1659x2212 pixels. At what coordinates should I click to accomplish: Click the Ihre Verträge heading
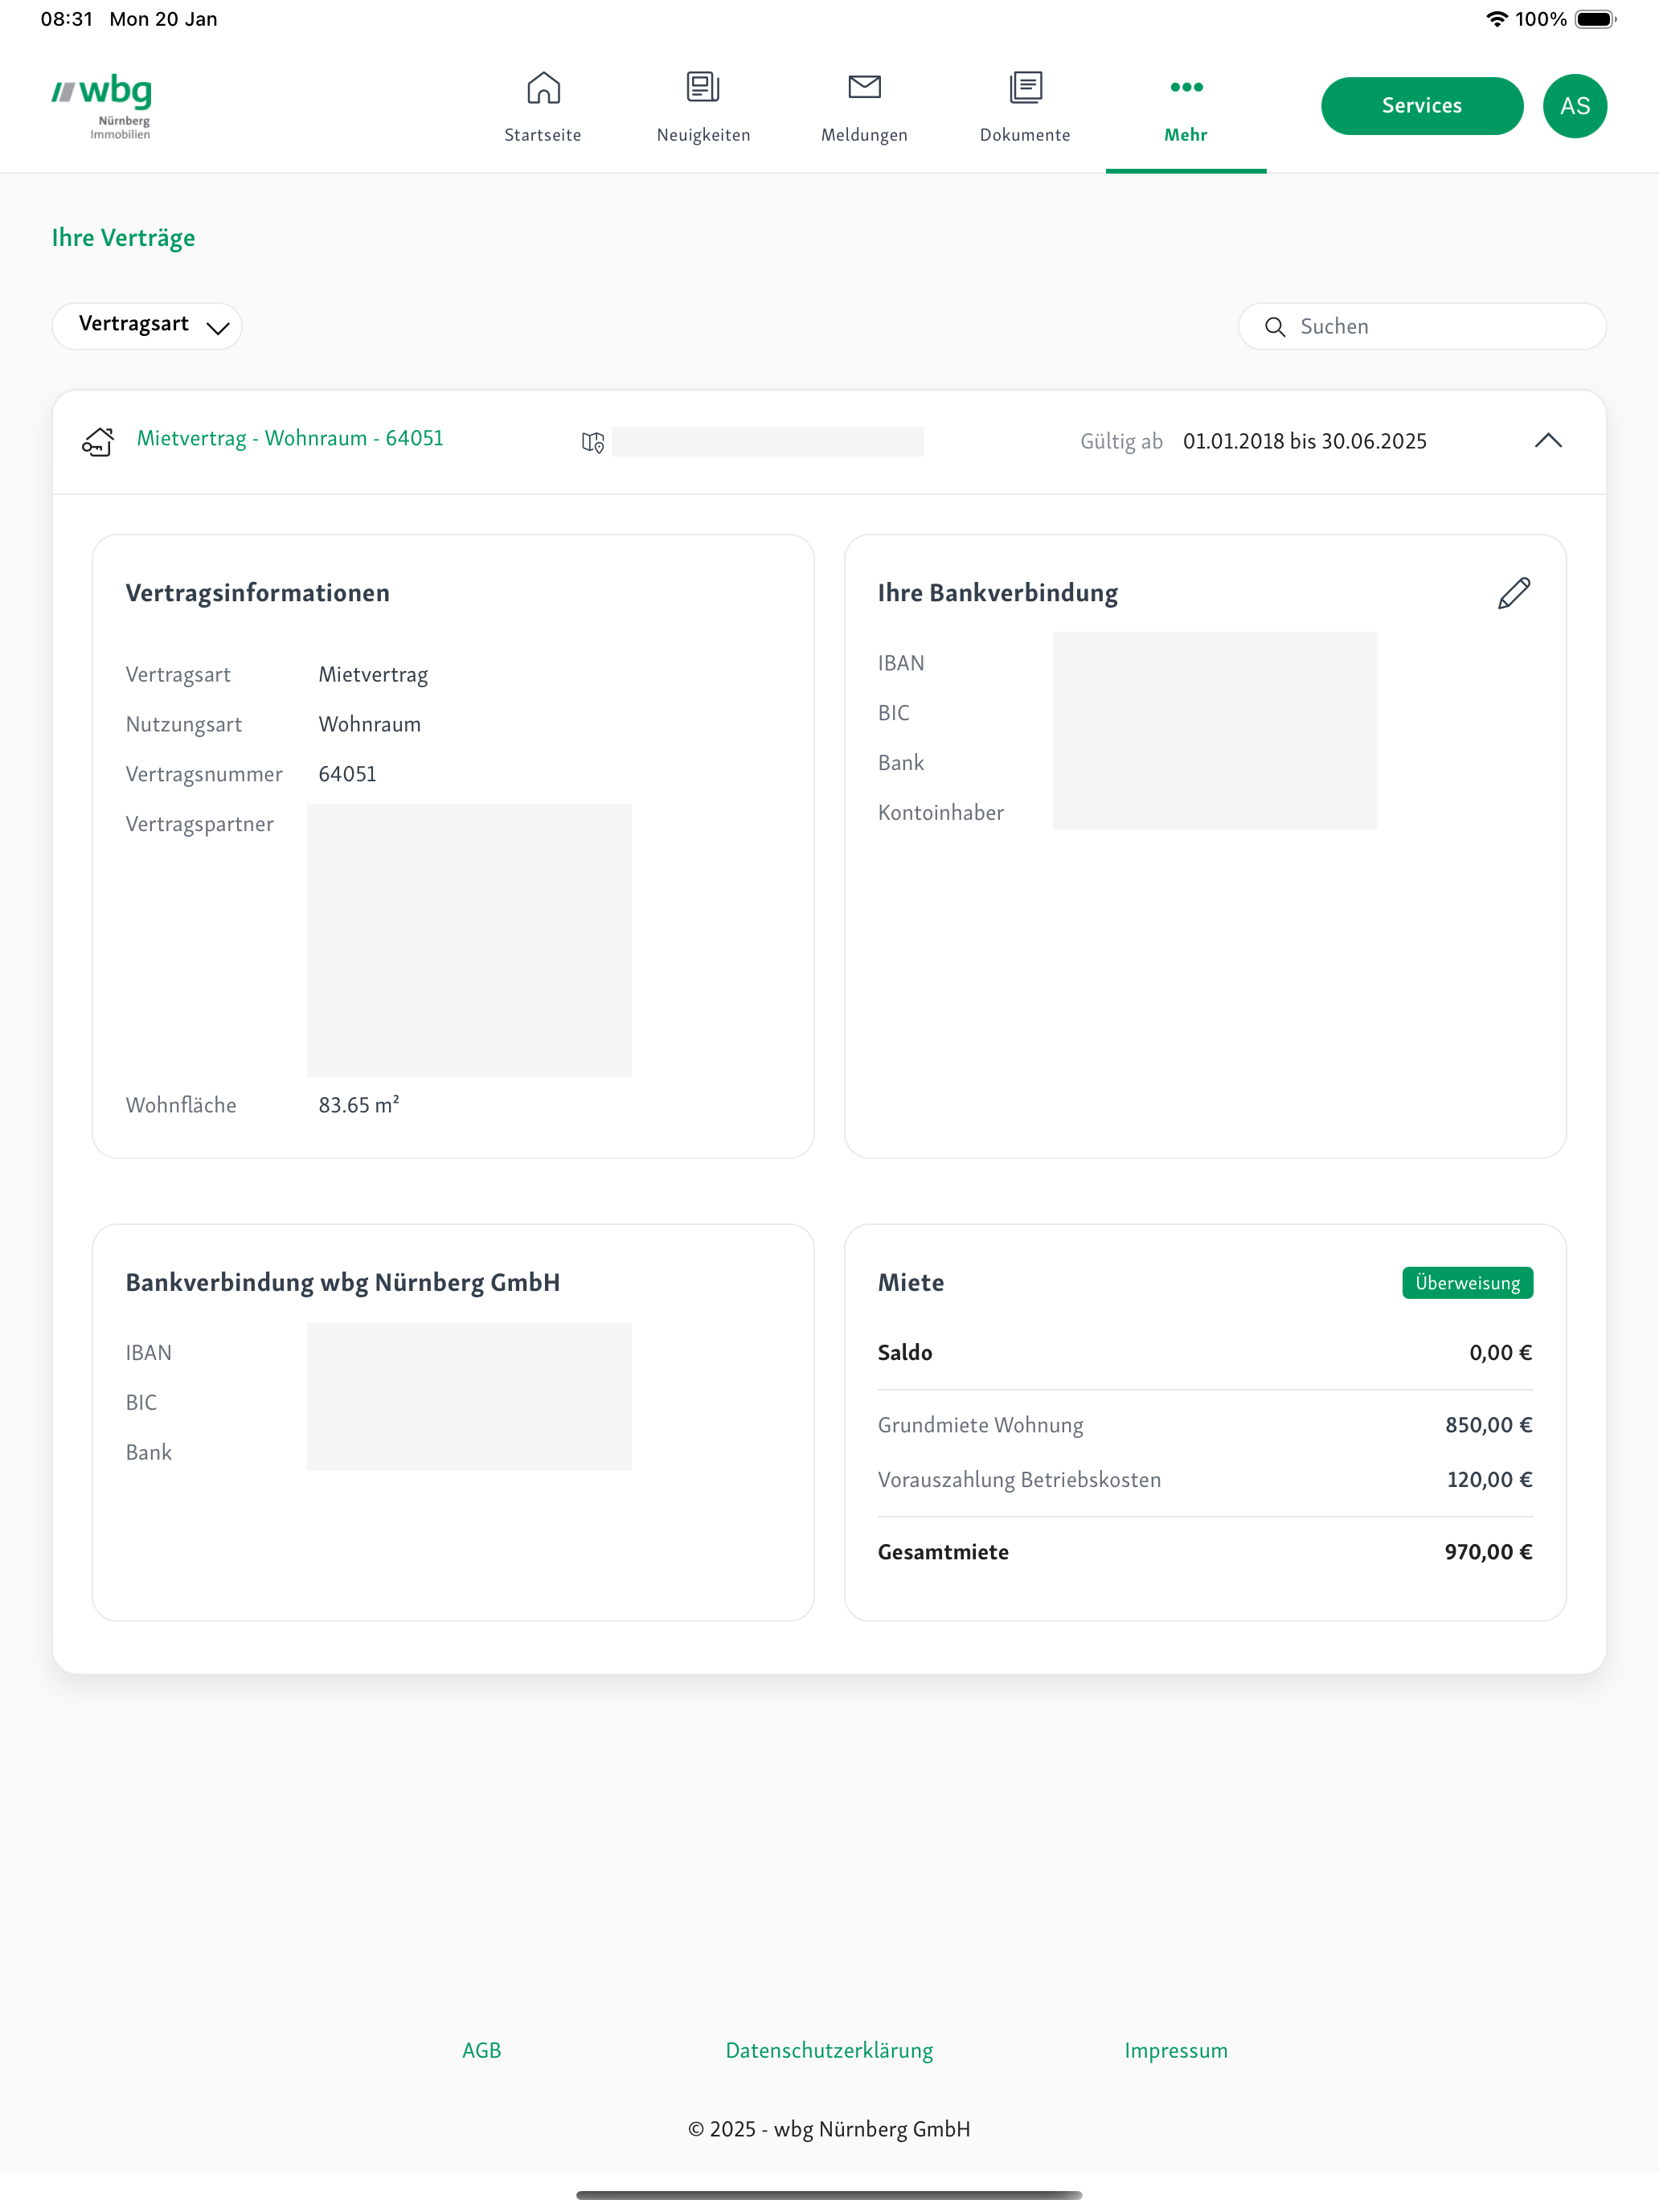point(124,238)
